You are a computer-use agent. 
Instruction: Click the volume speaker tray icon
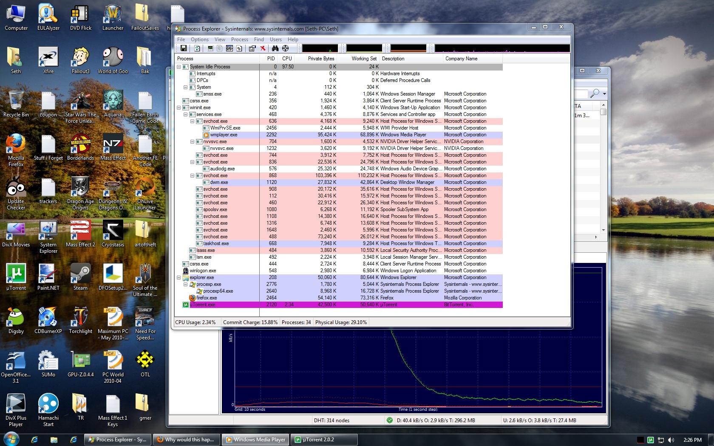[x=671, y=440]
